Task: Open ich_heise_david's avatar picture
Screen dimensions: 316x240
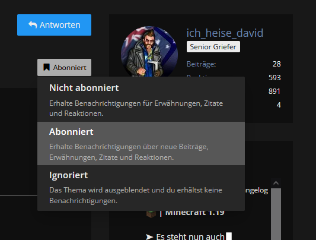Action: (x=149, y=52)
